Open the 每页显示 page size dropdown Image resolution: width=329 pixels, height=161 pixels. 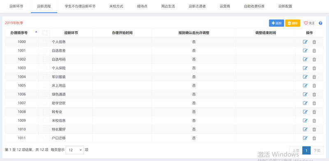(x=74, y=150)
